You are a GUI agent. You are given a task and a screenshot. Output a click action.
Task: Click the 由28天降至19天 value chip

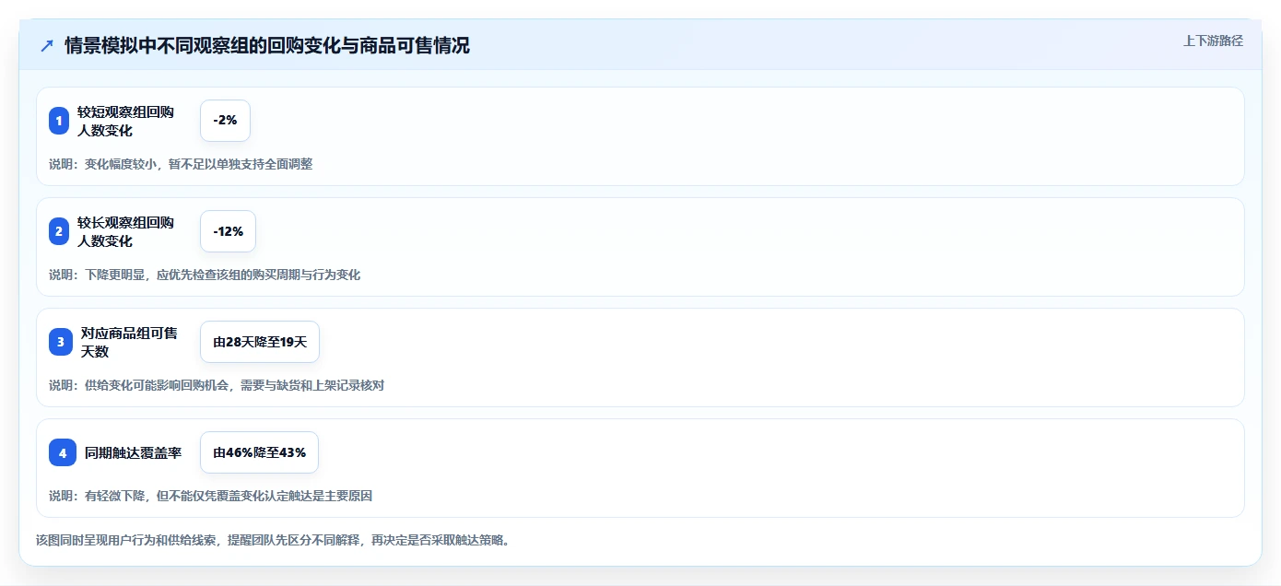[260, 342]
